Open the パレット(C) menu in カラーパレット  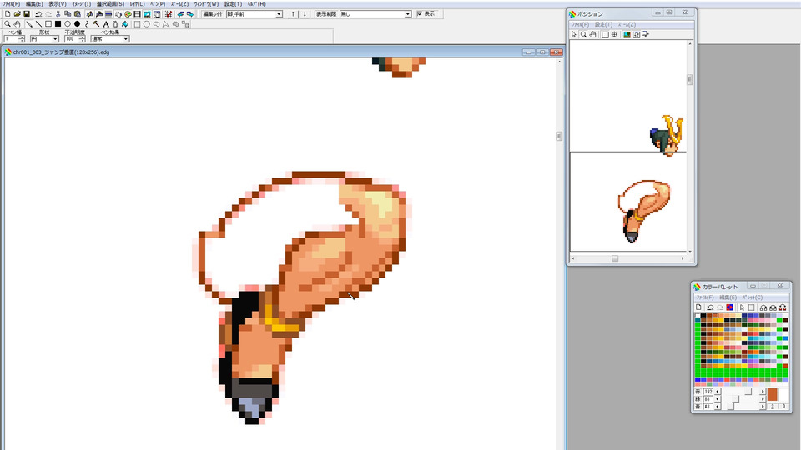point(752,297)
